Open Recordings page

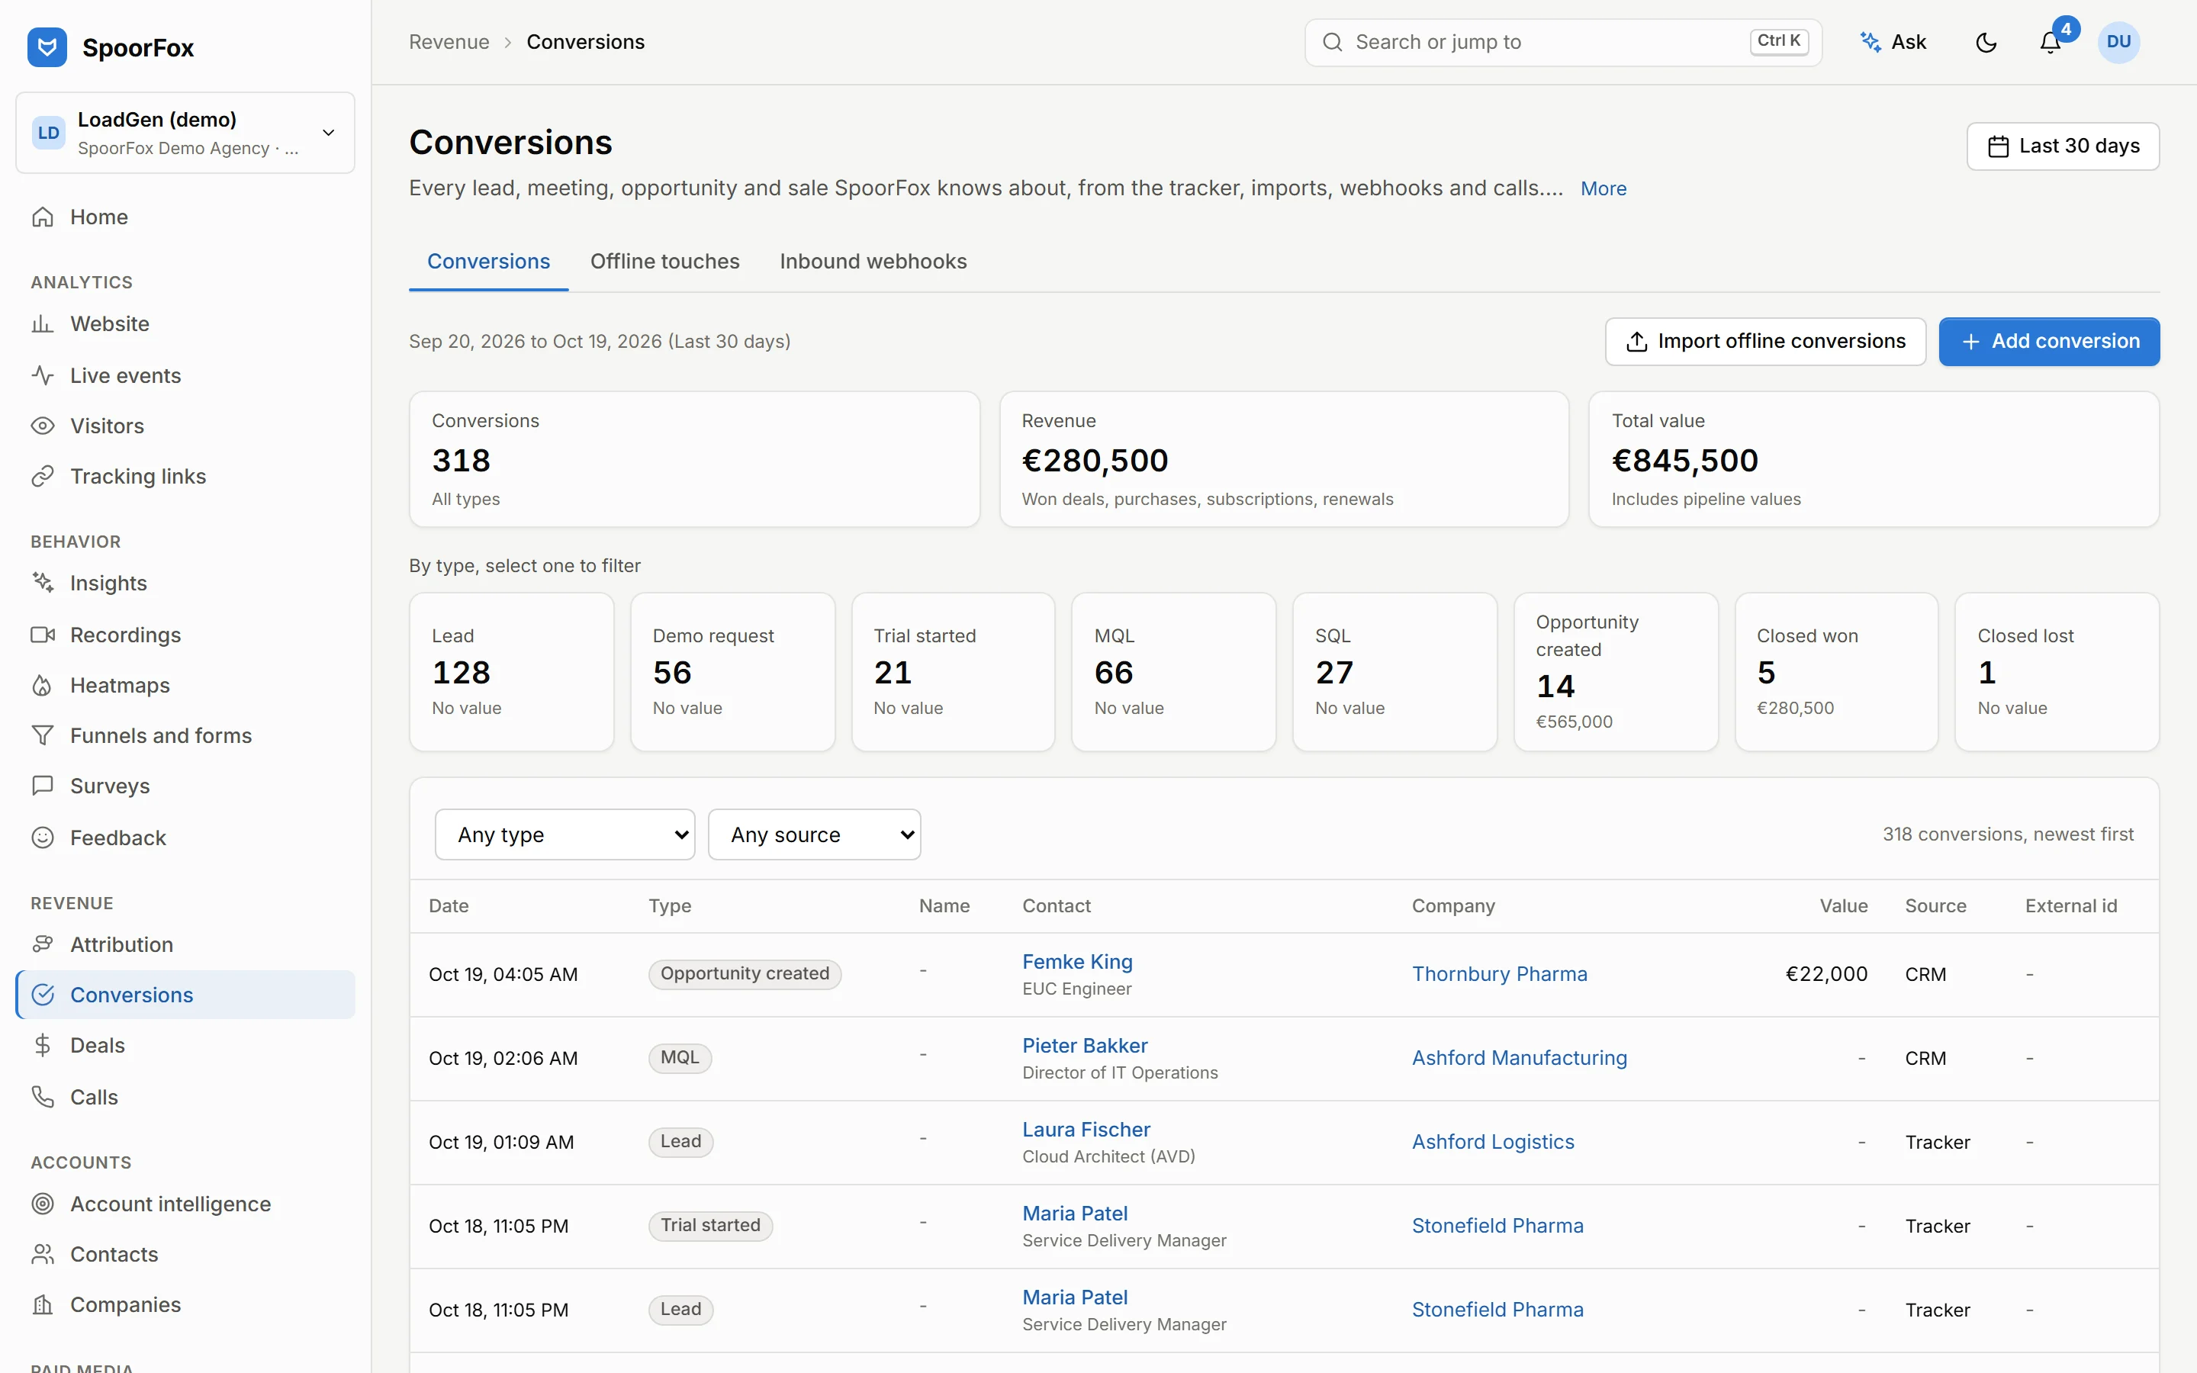(185, 635)
